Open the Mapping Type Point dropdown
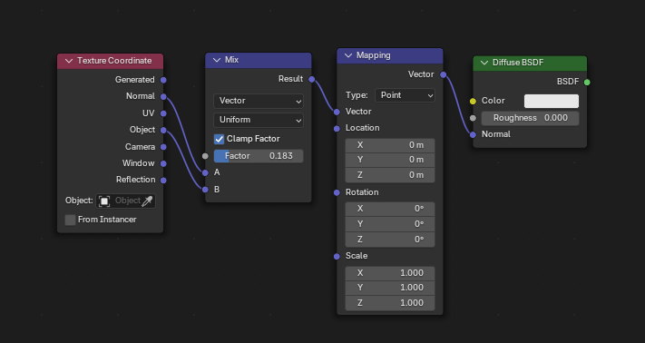The height and width of the screenshot is (343, 645). tap(405, 95)
